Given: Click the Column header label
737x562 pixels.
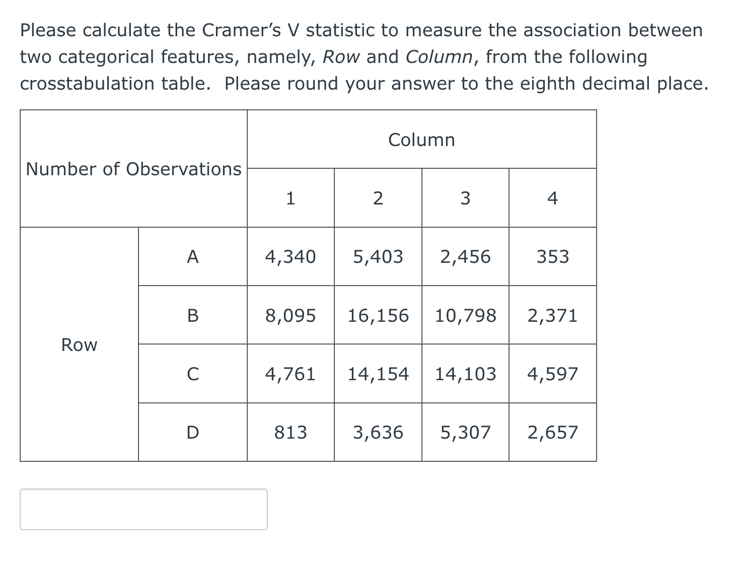Looking at the screenshot, I should point(422,140).
